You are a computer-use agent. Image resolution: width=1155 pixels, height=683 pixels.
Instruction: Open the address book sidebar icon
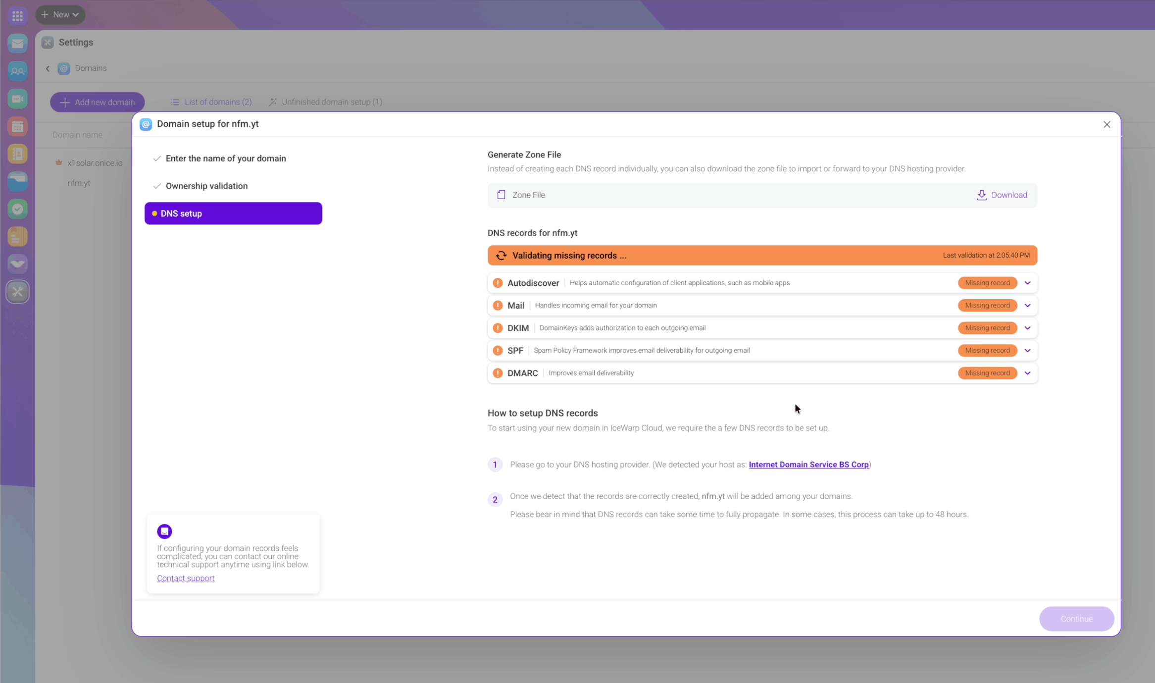click(x=17, y=154)
